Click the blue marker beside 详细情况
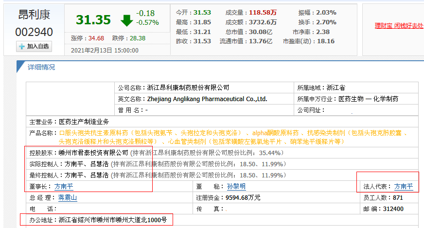 tap(20, 66)
